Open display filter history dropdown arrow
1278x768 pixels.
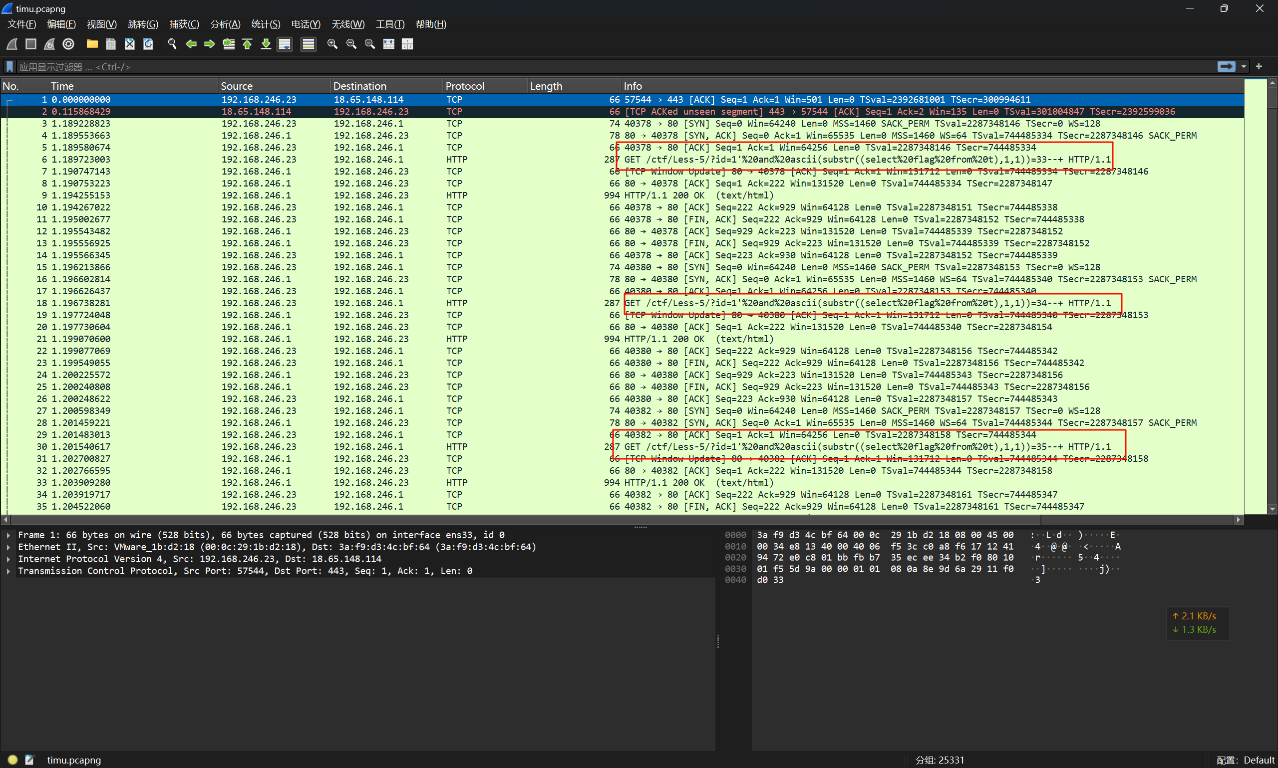[x=1243, y=67]
